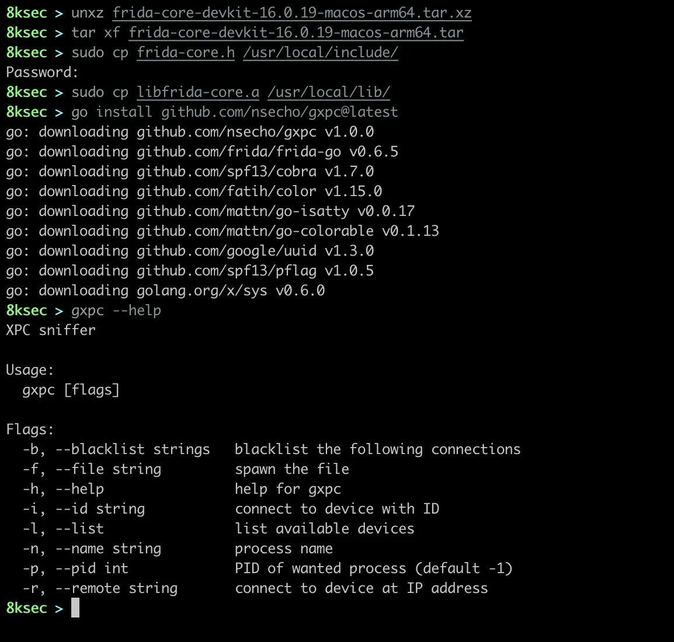
Task: Click the --file string flag
Action: [108, 469]
